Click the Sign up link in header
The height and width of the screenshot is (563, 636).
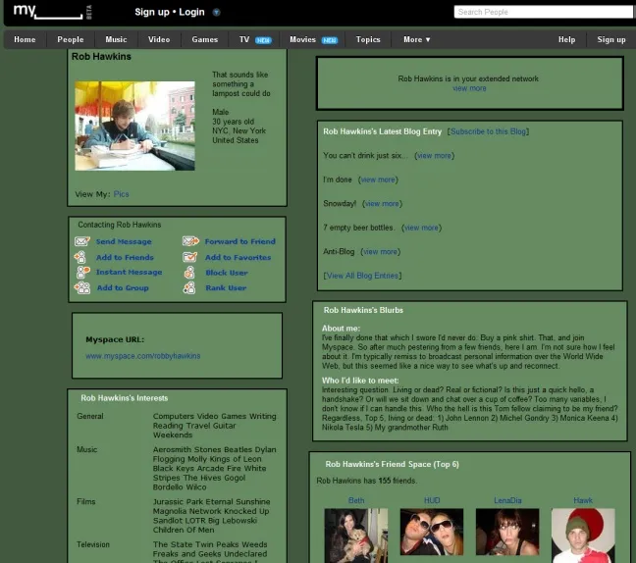point(152,12)
